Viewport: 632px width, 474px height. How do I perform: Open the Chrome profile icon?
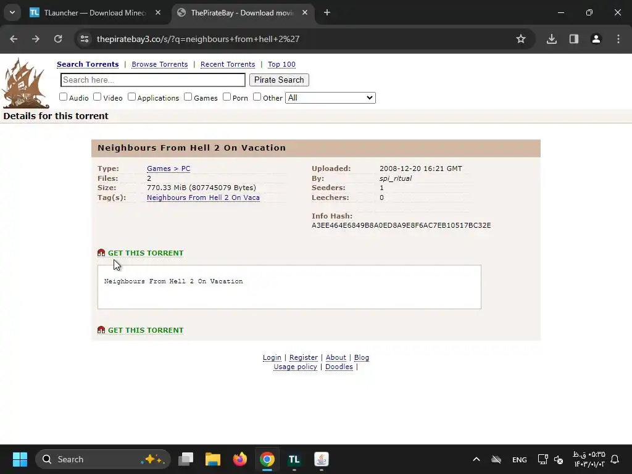(x=596, y=39)
